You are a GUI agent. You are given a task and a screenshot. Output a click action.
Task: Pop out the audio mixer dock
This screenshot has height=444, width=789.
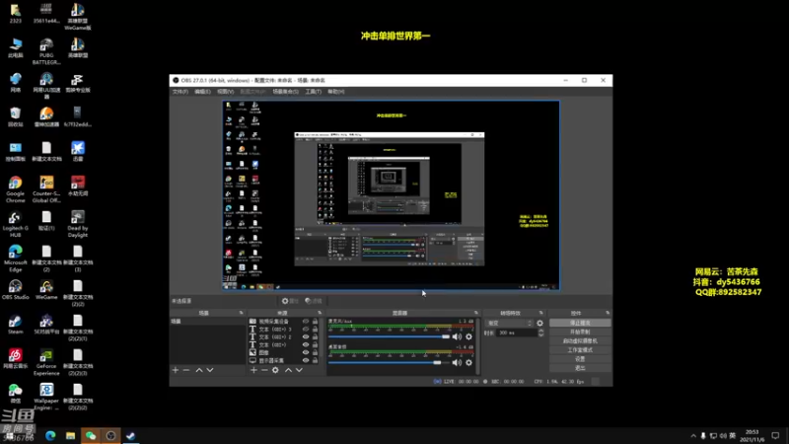[476, 313]
